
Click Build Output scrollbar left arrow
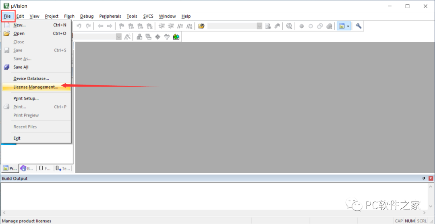(3, 213)
